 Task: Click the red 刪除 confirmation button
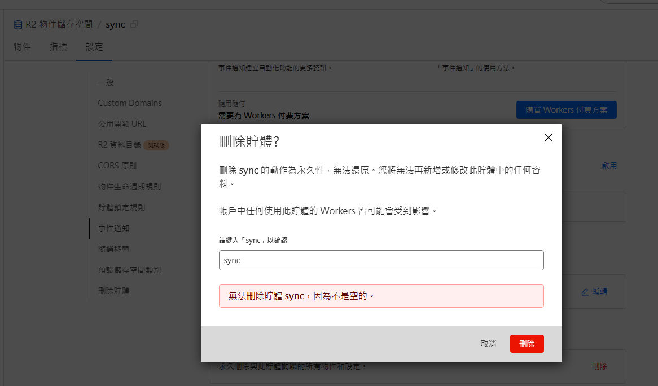coord(527,343)
